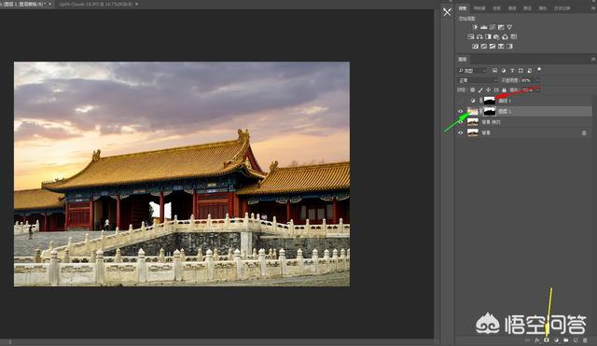Click the add layer mask icon
The image size is (597, 346).
(x=547, y=339)
